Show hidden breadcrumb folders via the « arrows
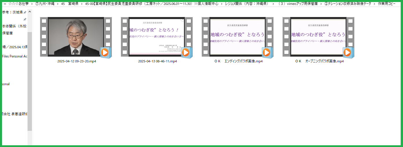This screenshot has width=403, height=147. point(5,3)
